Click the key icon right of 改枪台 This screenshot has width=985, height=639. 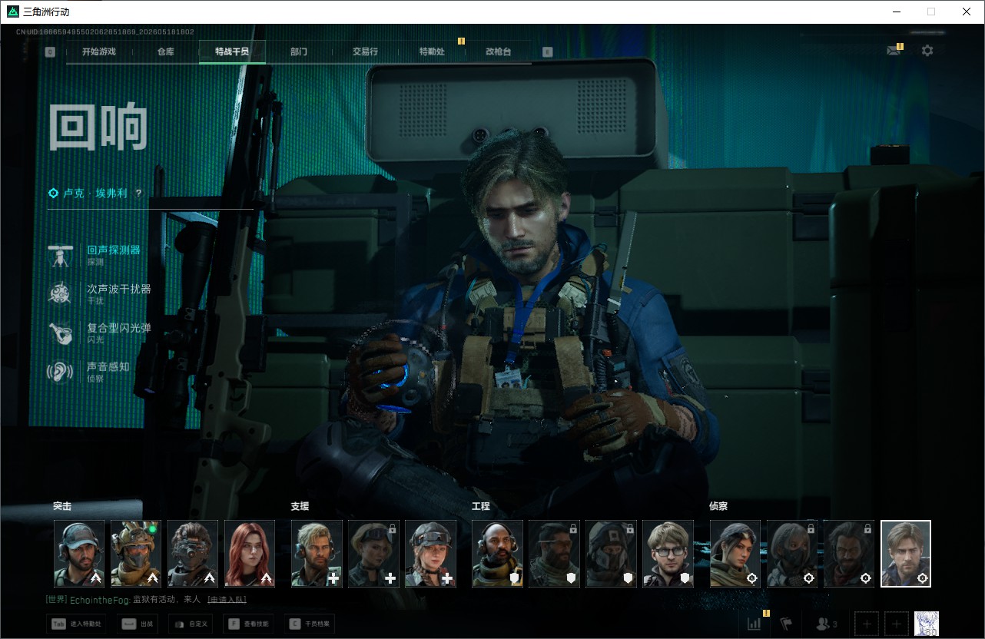point(547,52)
